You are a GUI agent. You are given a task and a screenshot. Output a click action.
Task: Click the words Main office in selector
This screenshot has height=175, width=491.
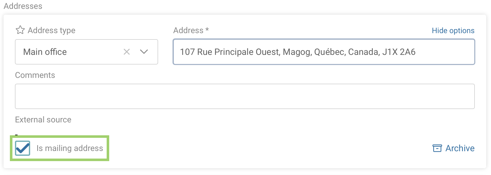point(45,52)
